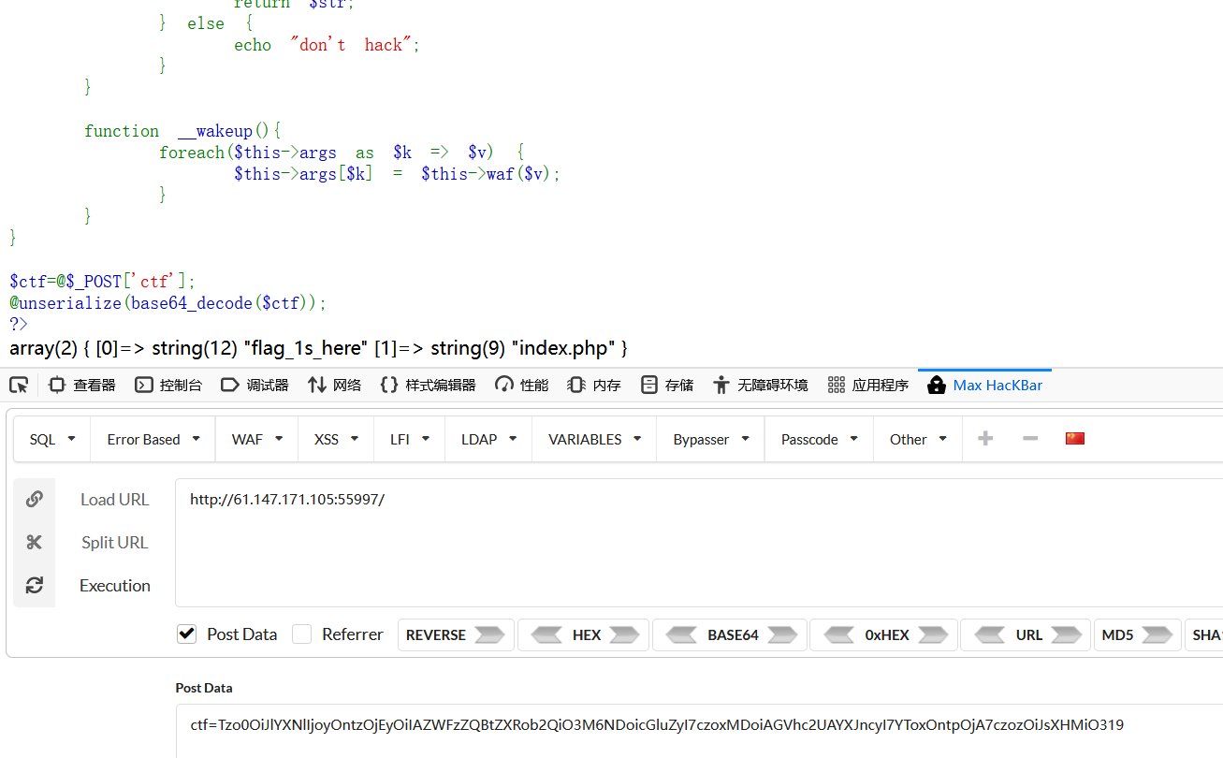The height and width of the screenshot is (758, 1223).
Task: Click the Load URL button
Action: 114,500
